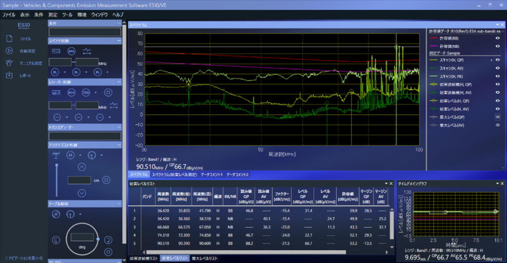The height and width of the screenshot is (263, 507).
Task: Open the マニュアル測定 manual measurement icon
Action: (x=9, y=63)
